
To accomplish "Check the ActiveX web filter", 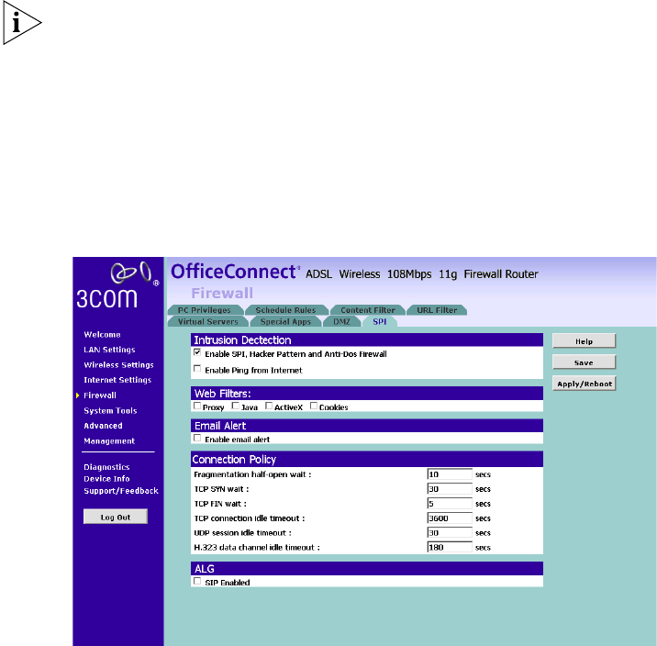I will click(269, 406).
